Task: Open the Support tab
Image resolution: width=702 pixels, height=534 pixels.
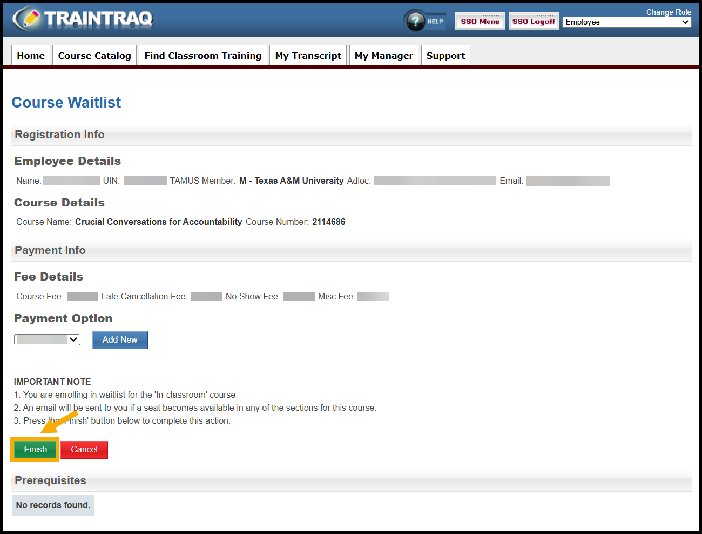Action: click(x=446, y=56)
